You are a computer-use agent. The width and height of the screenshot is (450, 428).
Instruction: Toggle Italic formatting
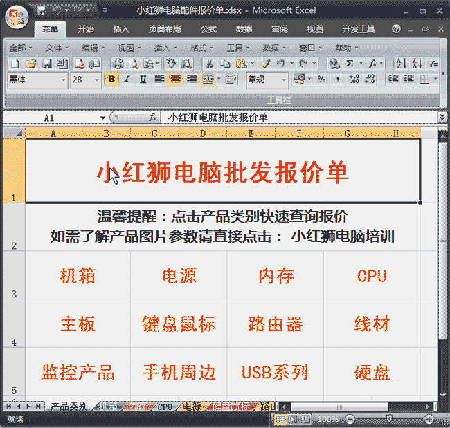(x=127, y=79)
